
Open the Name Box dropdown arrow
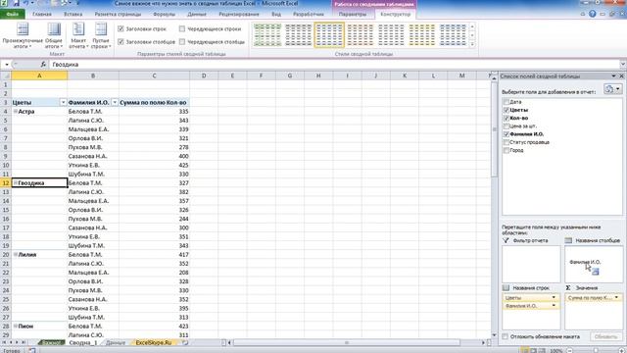7,65
